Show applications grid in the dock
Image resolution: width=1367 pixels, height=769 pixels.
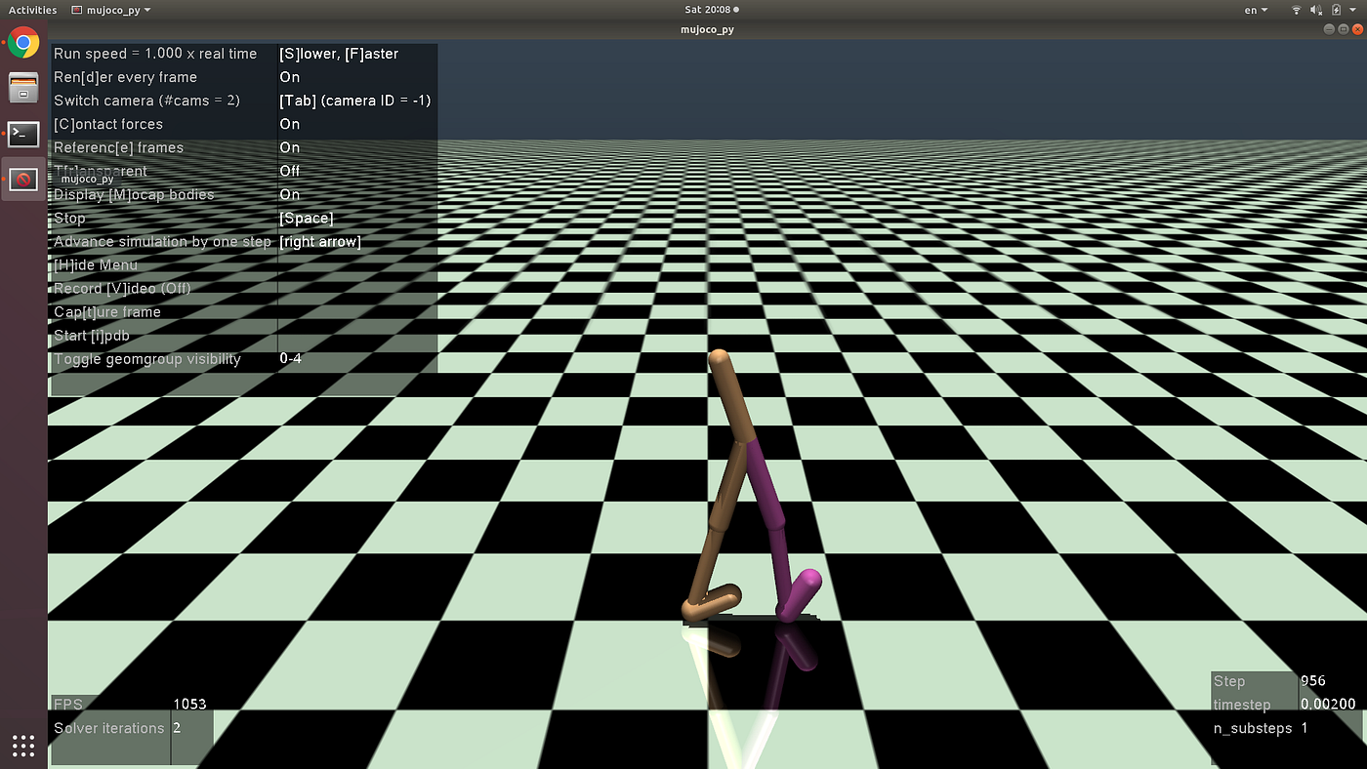tap(23, 747)
